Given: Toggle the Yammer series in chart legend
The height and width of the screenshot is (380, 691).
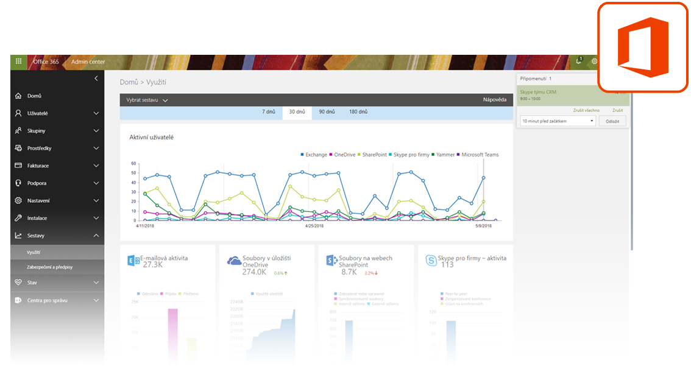Looking at the screenshot, I should [x=443, y=155].
